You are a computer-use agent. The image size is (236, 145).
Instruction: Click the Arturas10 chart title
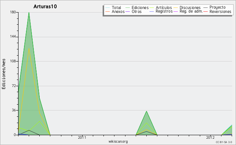pyautogui.click(x=45, y=7)
